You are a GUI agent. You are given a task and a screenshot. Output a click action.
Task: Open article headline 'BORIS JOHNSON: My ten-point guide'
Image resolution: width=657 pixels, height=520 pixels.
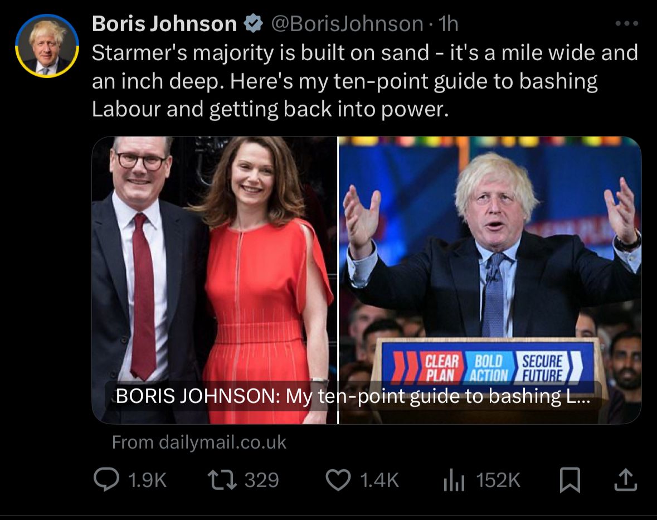click(x=353, y=396)
